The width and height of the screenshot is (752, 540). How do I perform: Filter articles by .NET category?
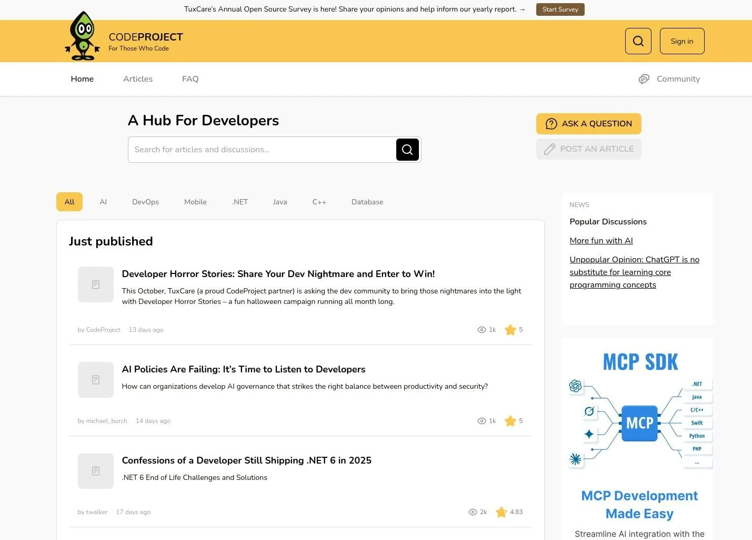pyautogui.click(x=240, y=202)
